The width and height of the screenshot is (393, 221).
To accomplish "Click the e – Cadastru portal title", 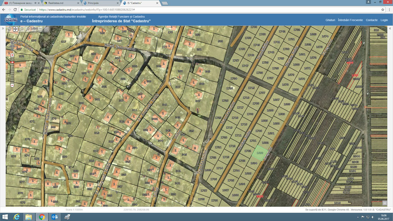I will tap(31, 21).
